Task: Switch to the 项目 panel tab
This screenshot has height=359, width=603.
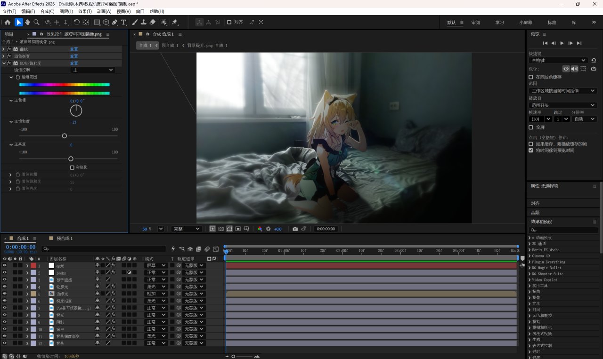Action: coord(9,34)
